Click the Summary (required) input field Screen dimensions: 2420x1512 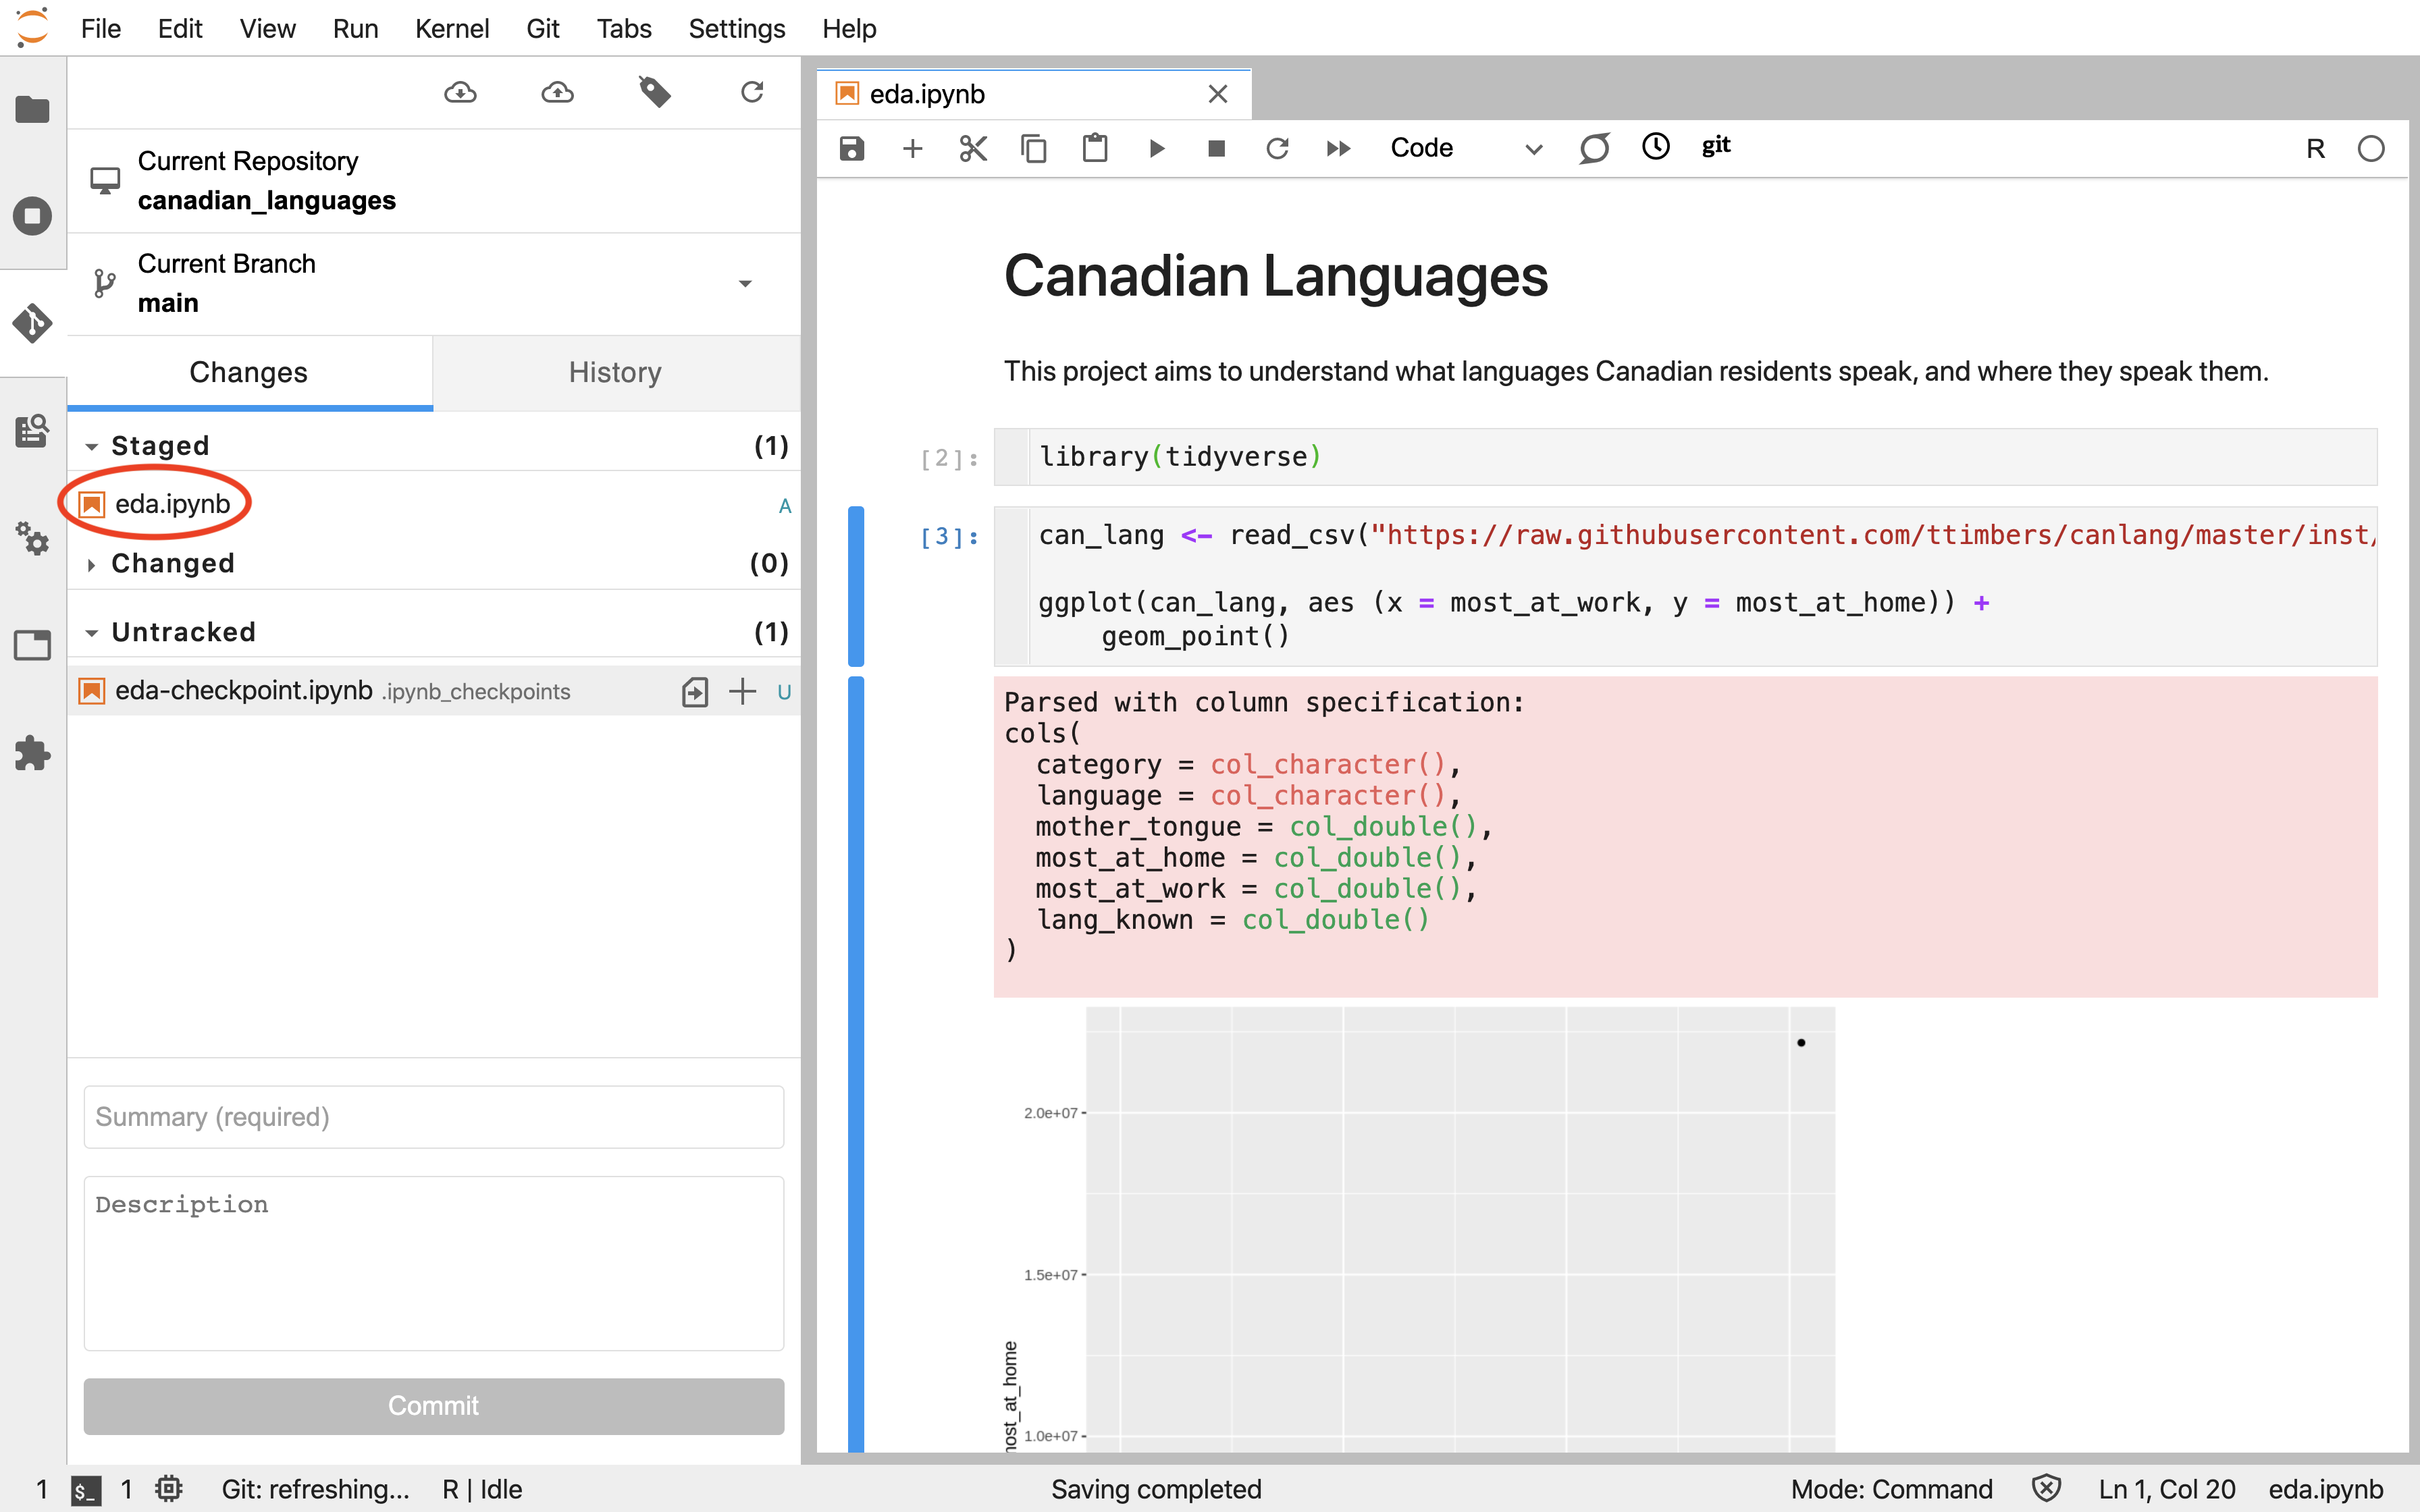pyautogui.click(x=433, y=1117)
